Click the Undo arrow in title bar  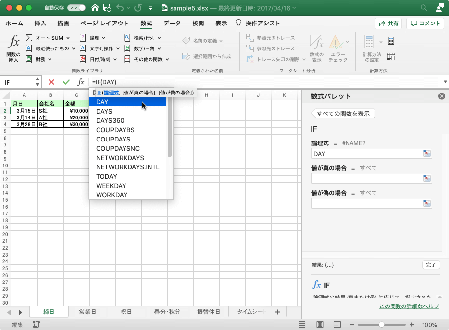[120, 8]
